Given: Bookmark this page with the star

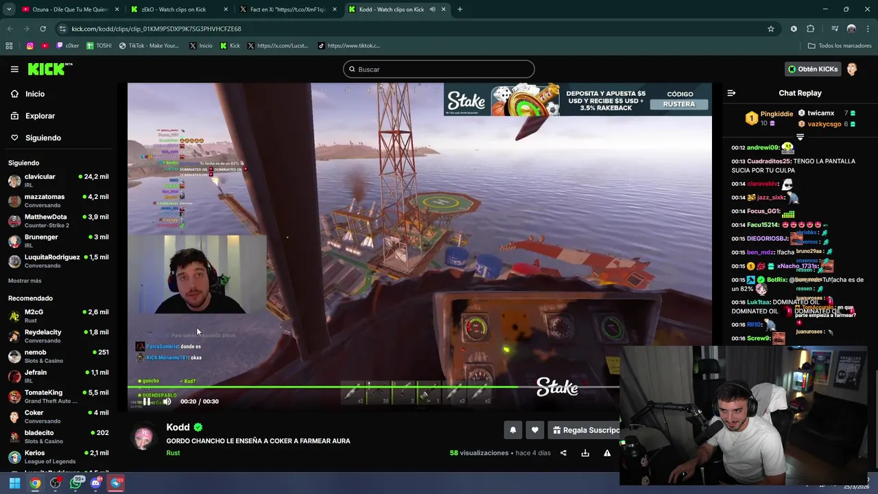Looking at the screenshot, I should pos(771,29).
